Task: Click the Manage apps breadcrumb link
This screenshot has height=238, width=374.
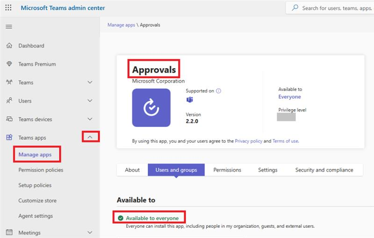Action: point(121,25)
